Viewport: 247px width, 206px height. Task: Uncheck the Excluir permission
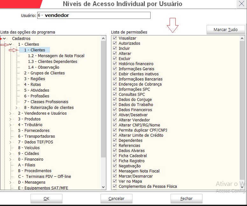(115, 58)
